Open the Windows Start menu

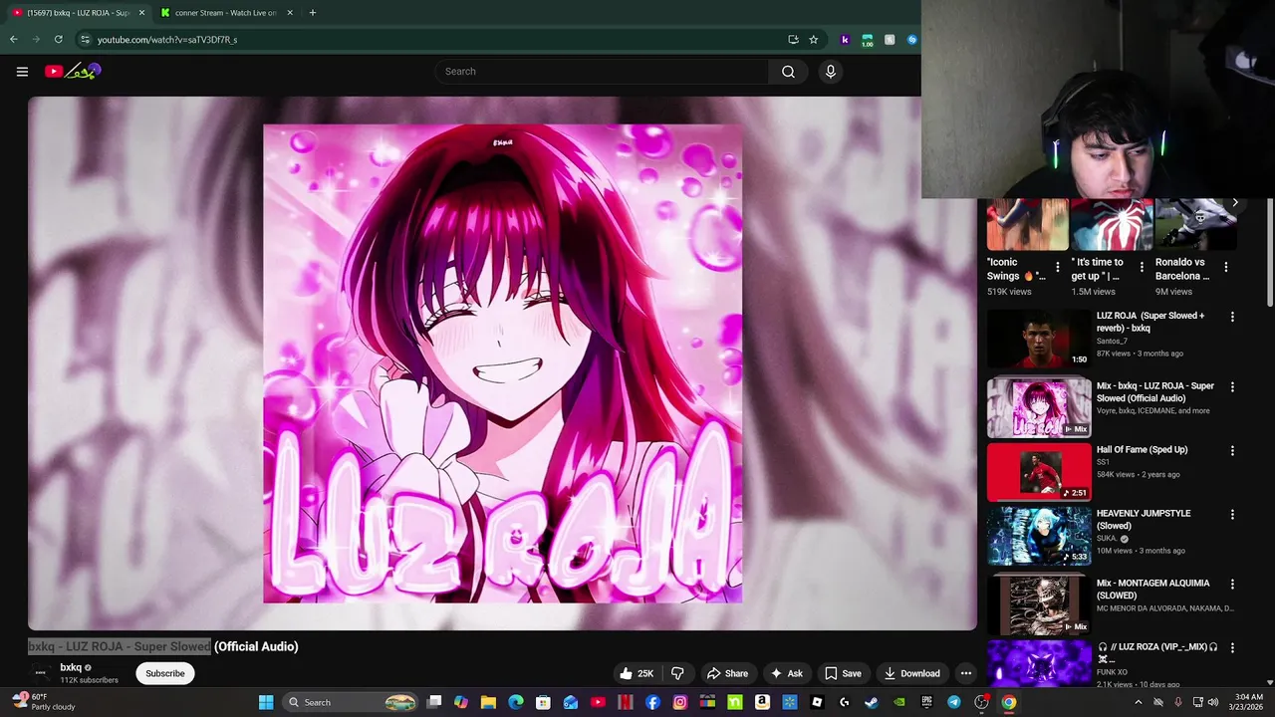click(266, 702)
